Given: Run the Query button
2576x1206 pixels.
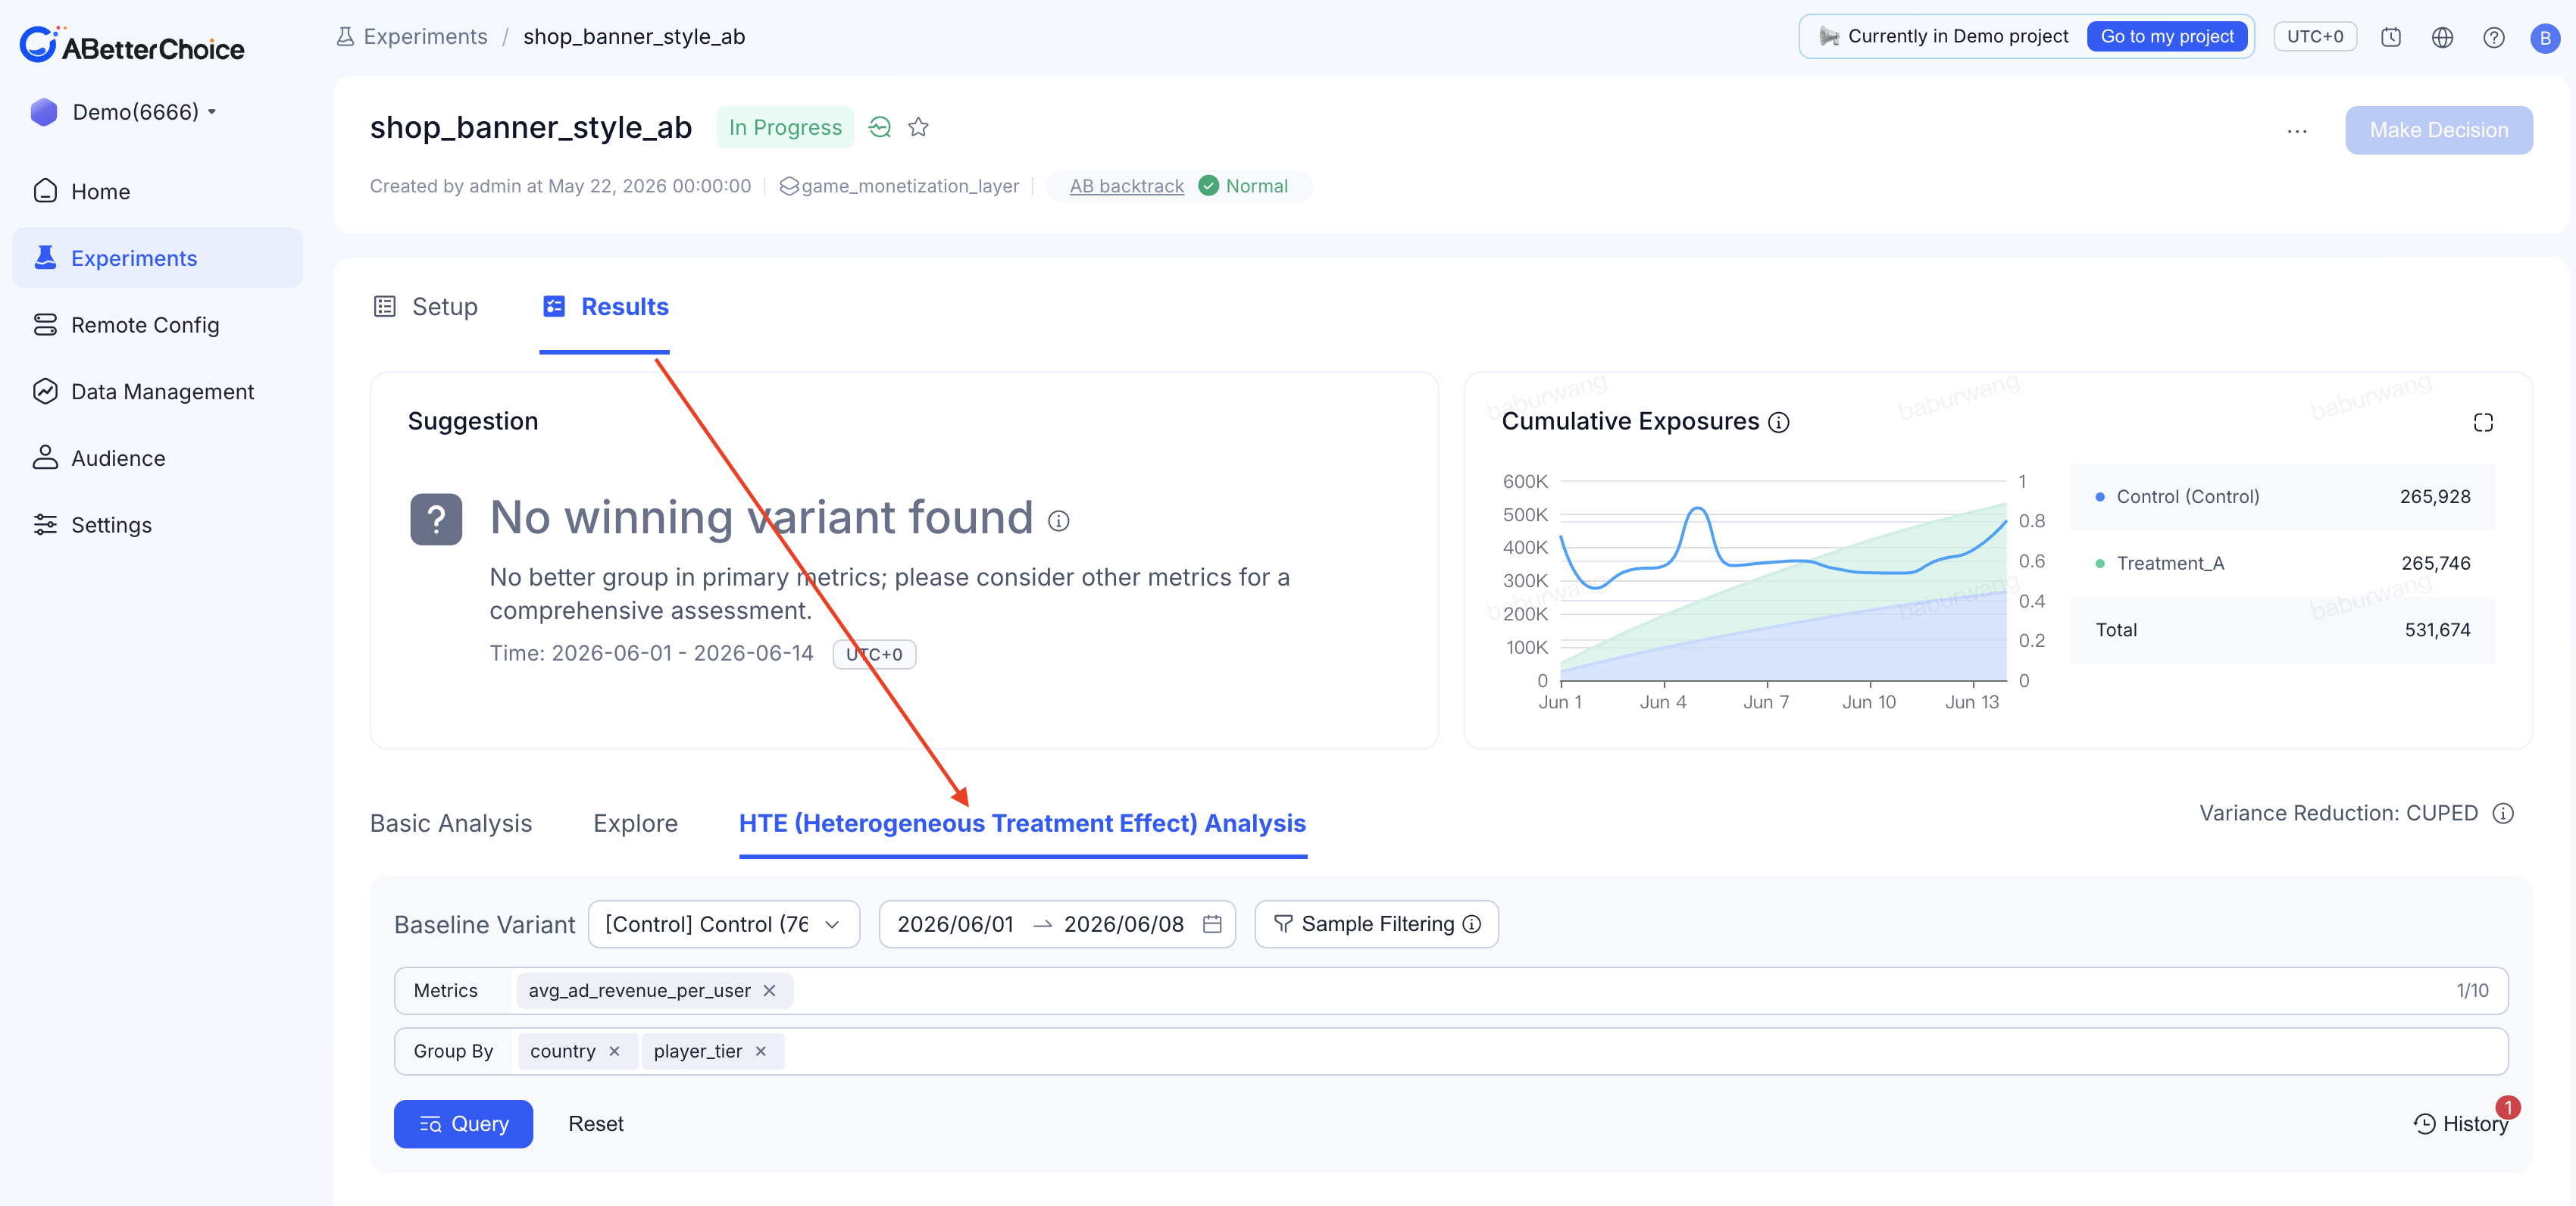Looking at the screenshot, I should [463, 1124].
